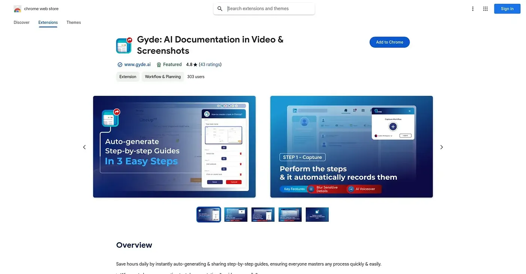Click the Auto-generate Step-by-step Guides slide

click(x=174, y=147)
